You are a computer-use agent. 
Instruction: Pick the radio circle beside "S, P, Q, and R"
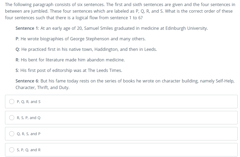point(12,150)
